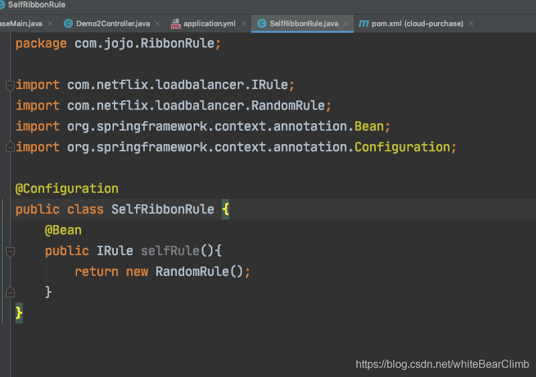Viewport: 536px width, 377px height.
Task: Select the SelfRibbonRule.java tab
Action: coord(304,23)
